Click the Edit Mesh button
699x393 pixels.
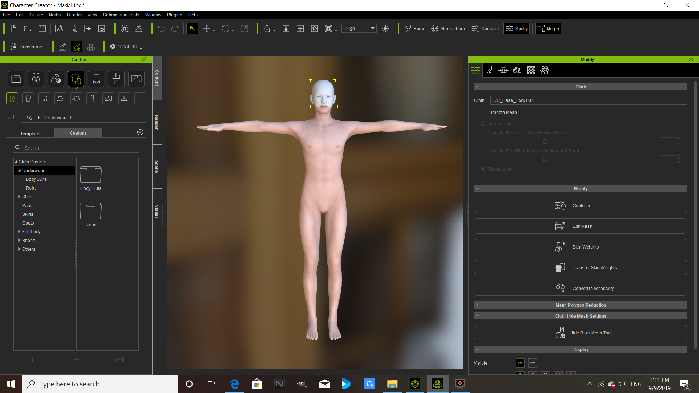[580, 226]
